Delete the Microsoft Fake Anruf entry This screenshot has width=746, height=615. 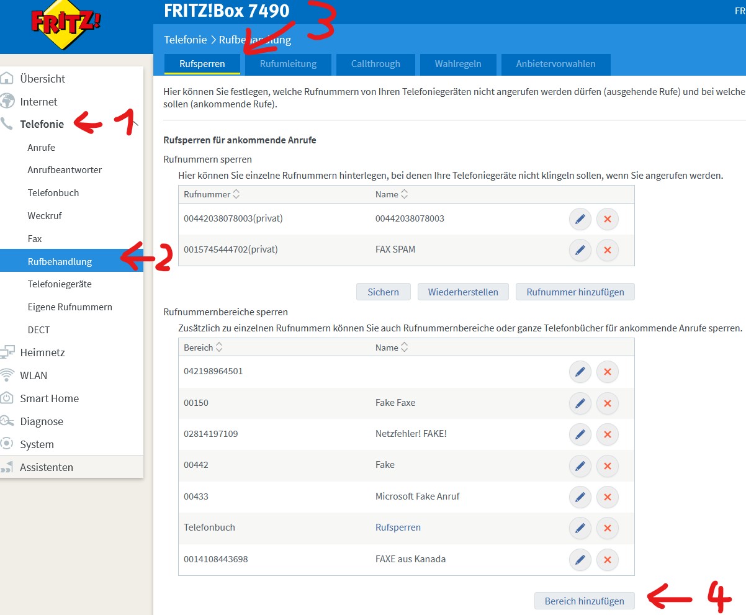(x=608, y=497)
